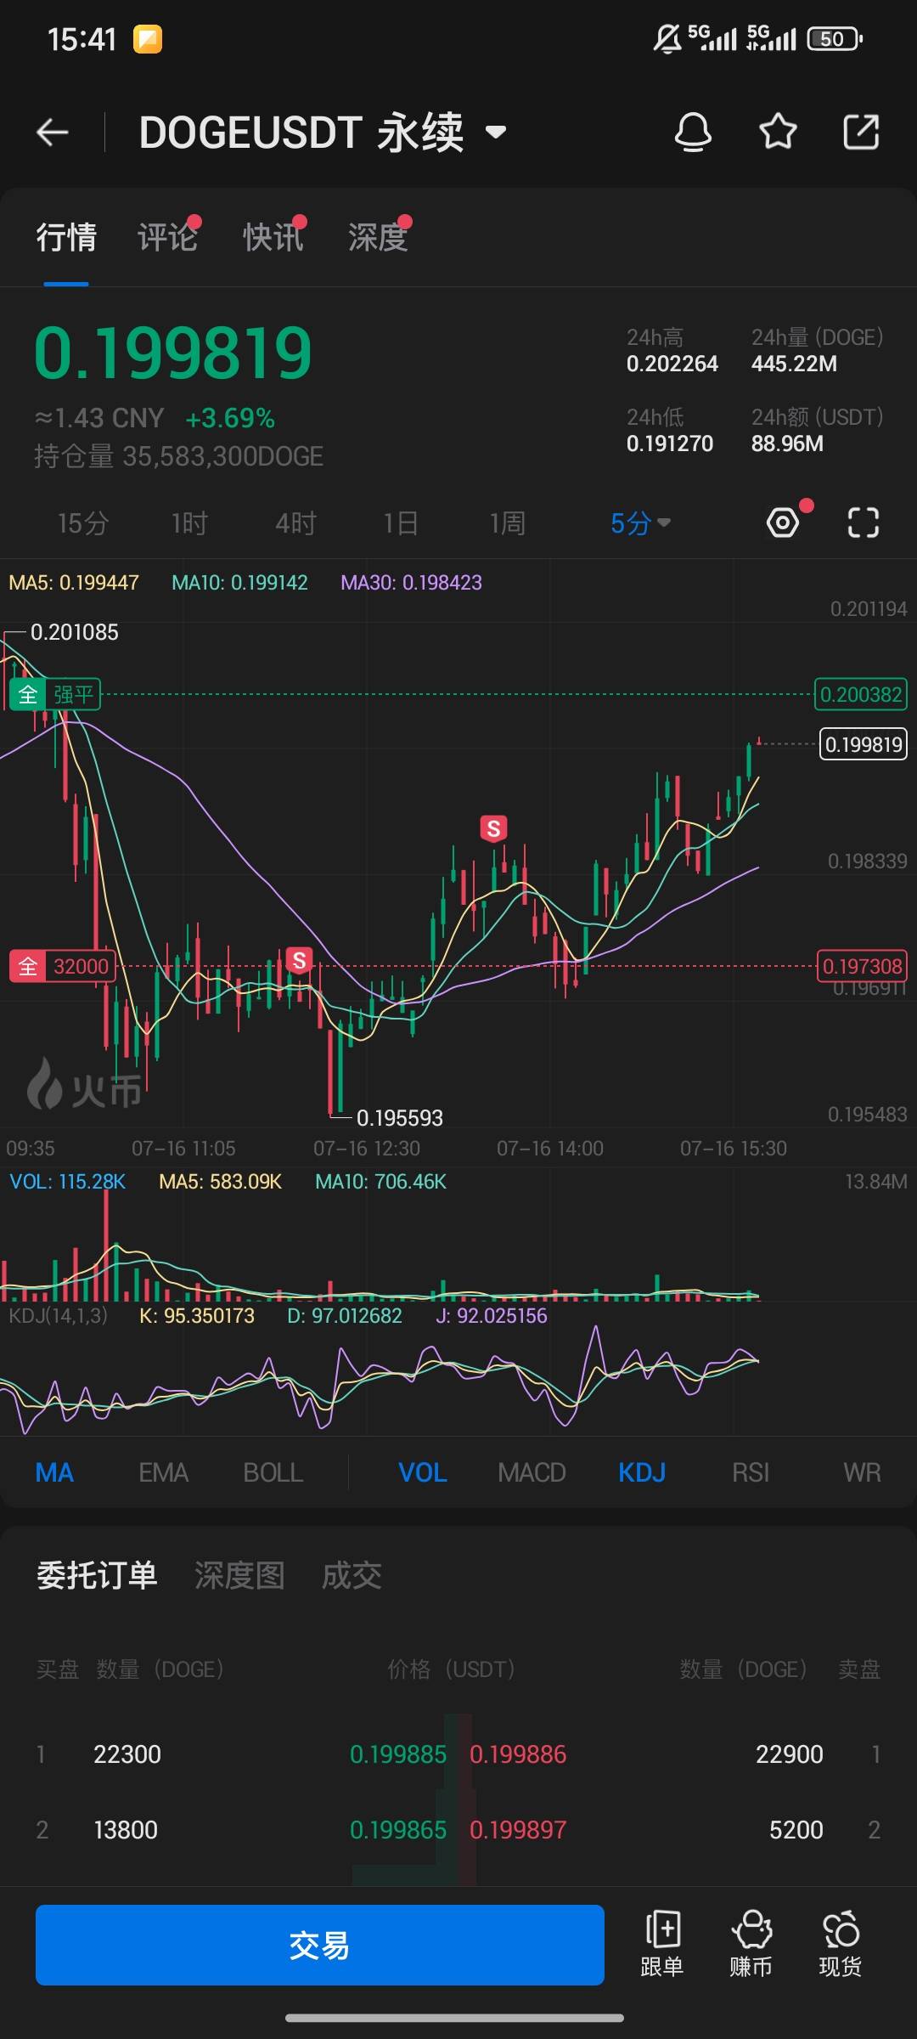Toggle the MA indicator
917x2039 pixels.
point(54,1472)
